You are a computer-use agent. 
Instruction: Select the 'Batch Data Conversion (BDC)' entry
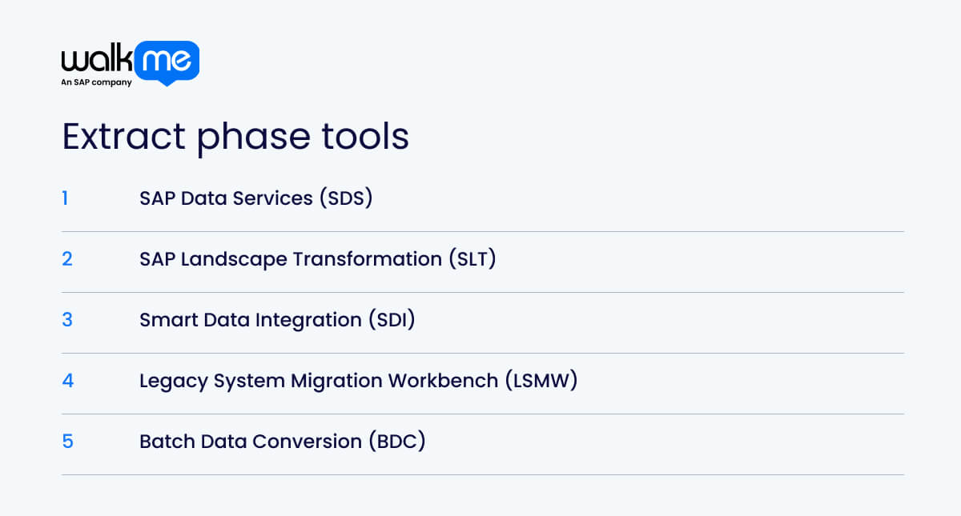coord(282,441)
